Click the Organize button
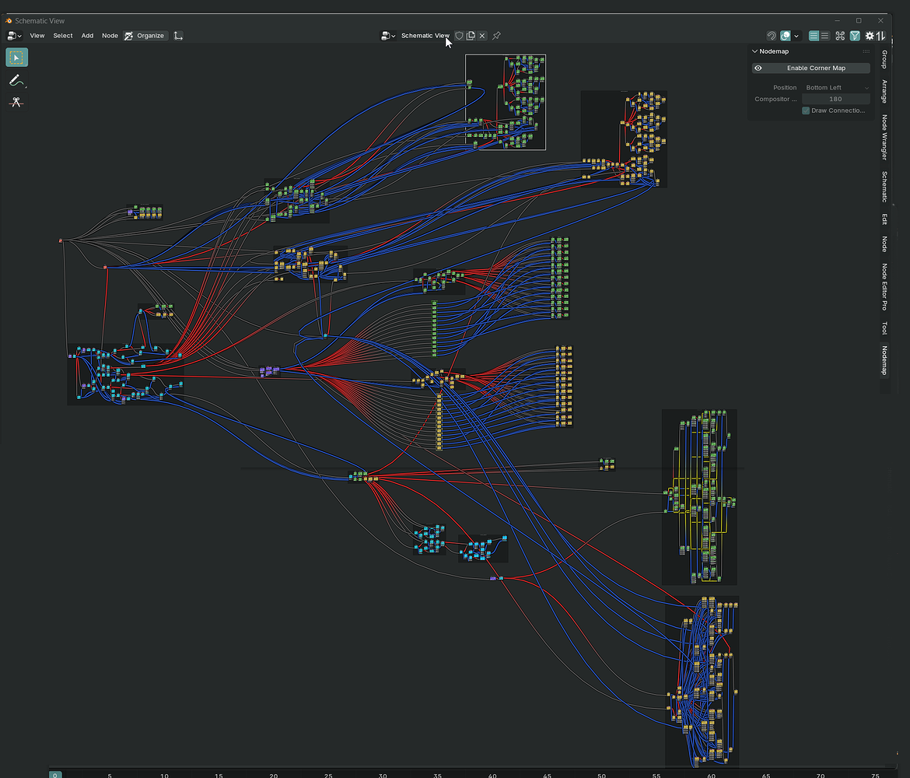Image resolution: width=910 pixels, height=778 pixels. [145, 36]
